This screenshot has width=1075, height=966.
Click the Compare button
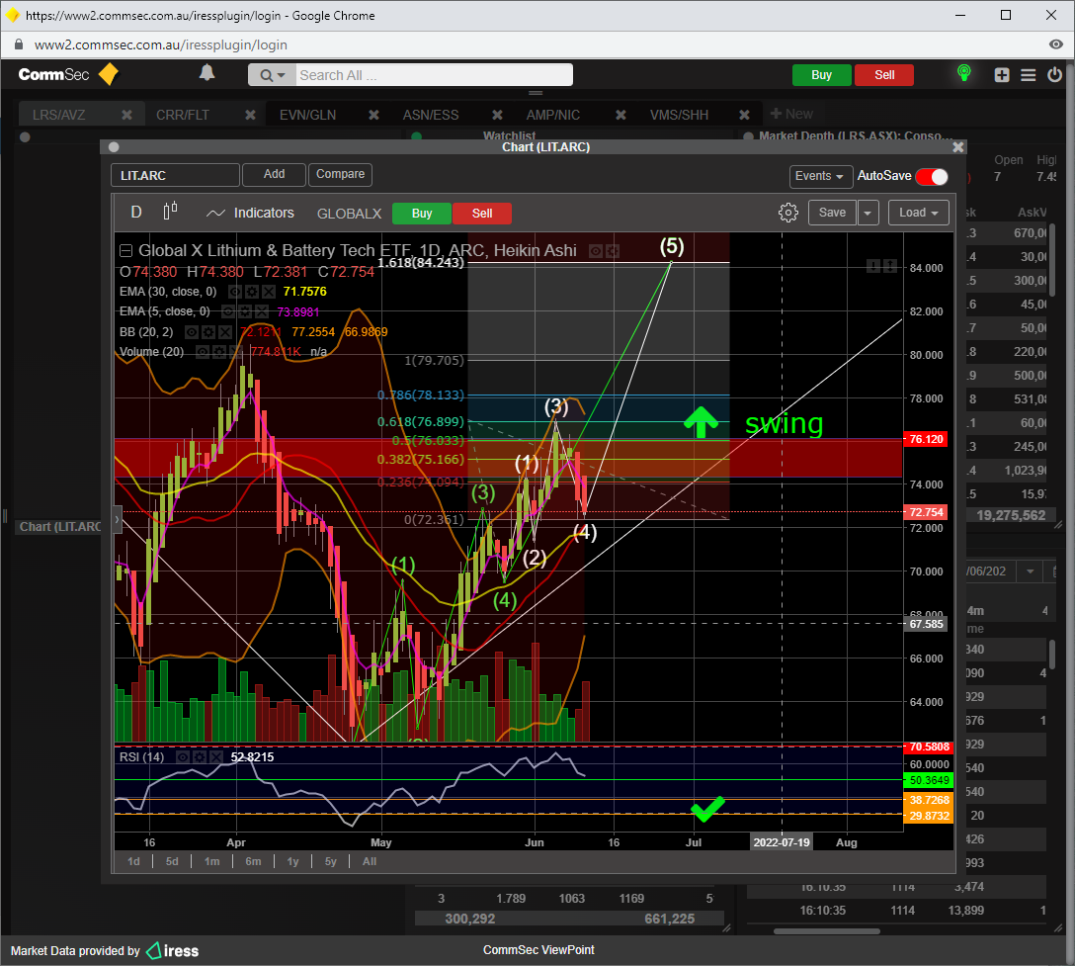pos(340,174)
